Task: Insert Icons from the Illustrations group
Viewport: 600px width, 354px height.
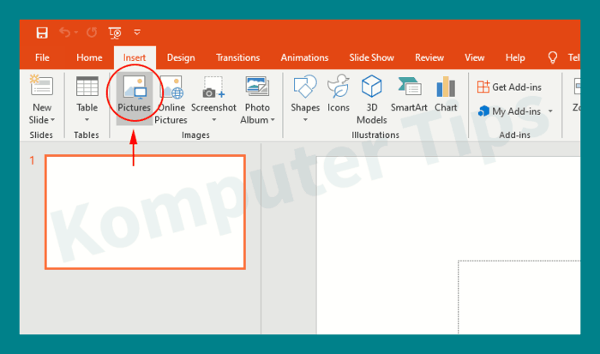Action: [x=339, y=93]
